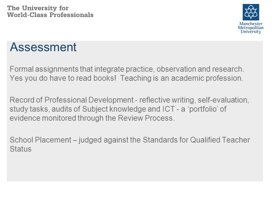Click 'judged against the' phrase in placement line
This screenshot has height=204, width=272.
click(x=110, y=140)
